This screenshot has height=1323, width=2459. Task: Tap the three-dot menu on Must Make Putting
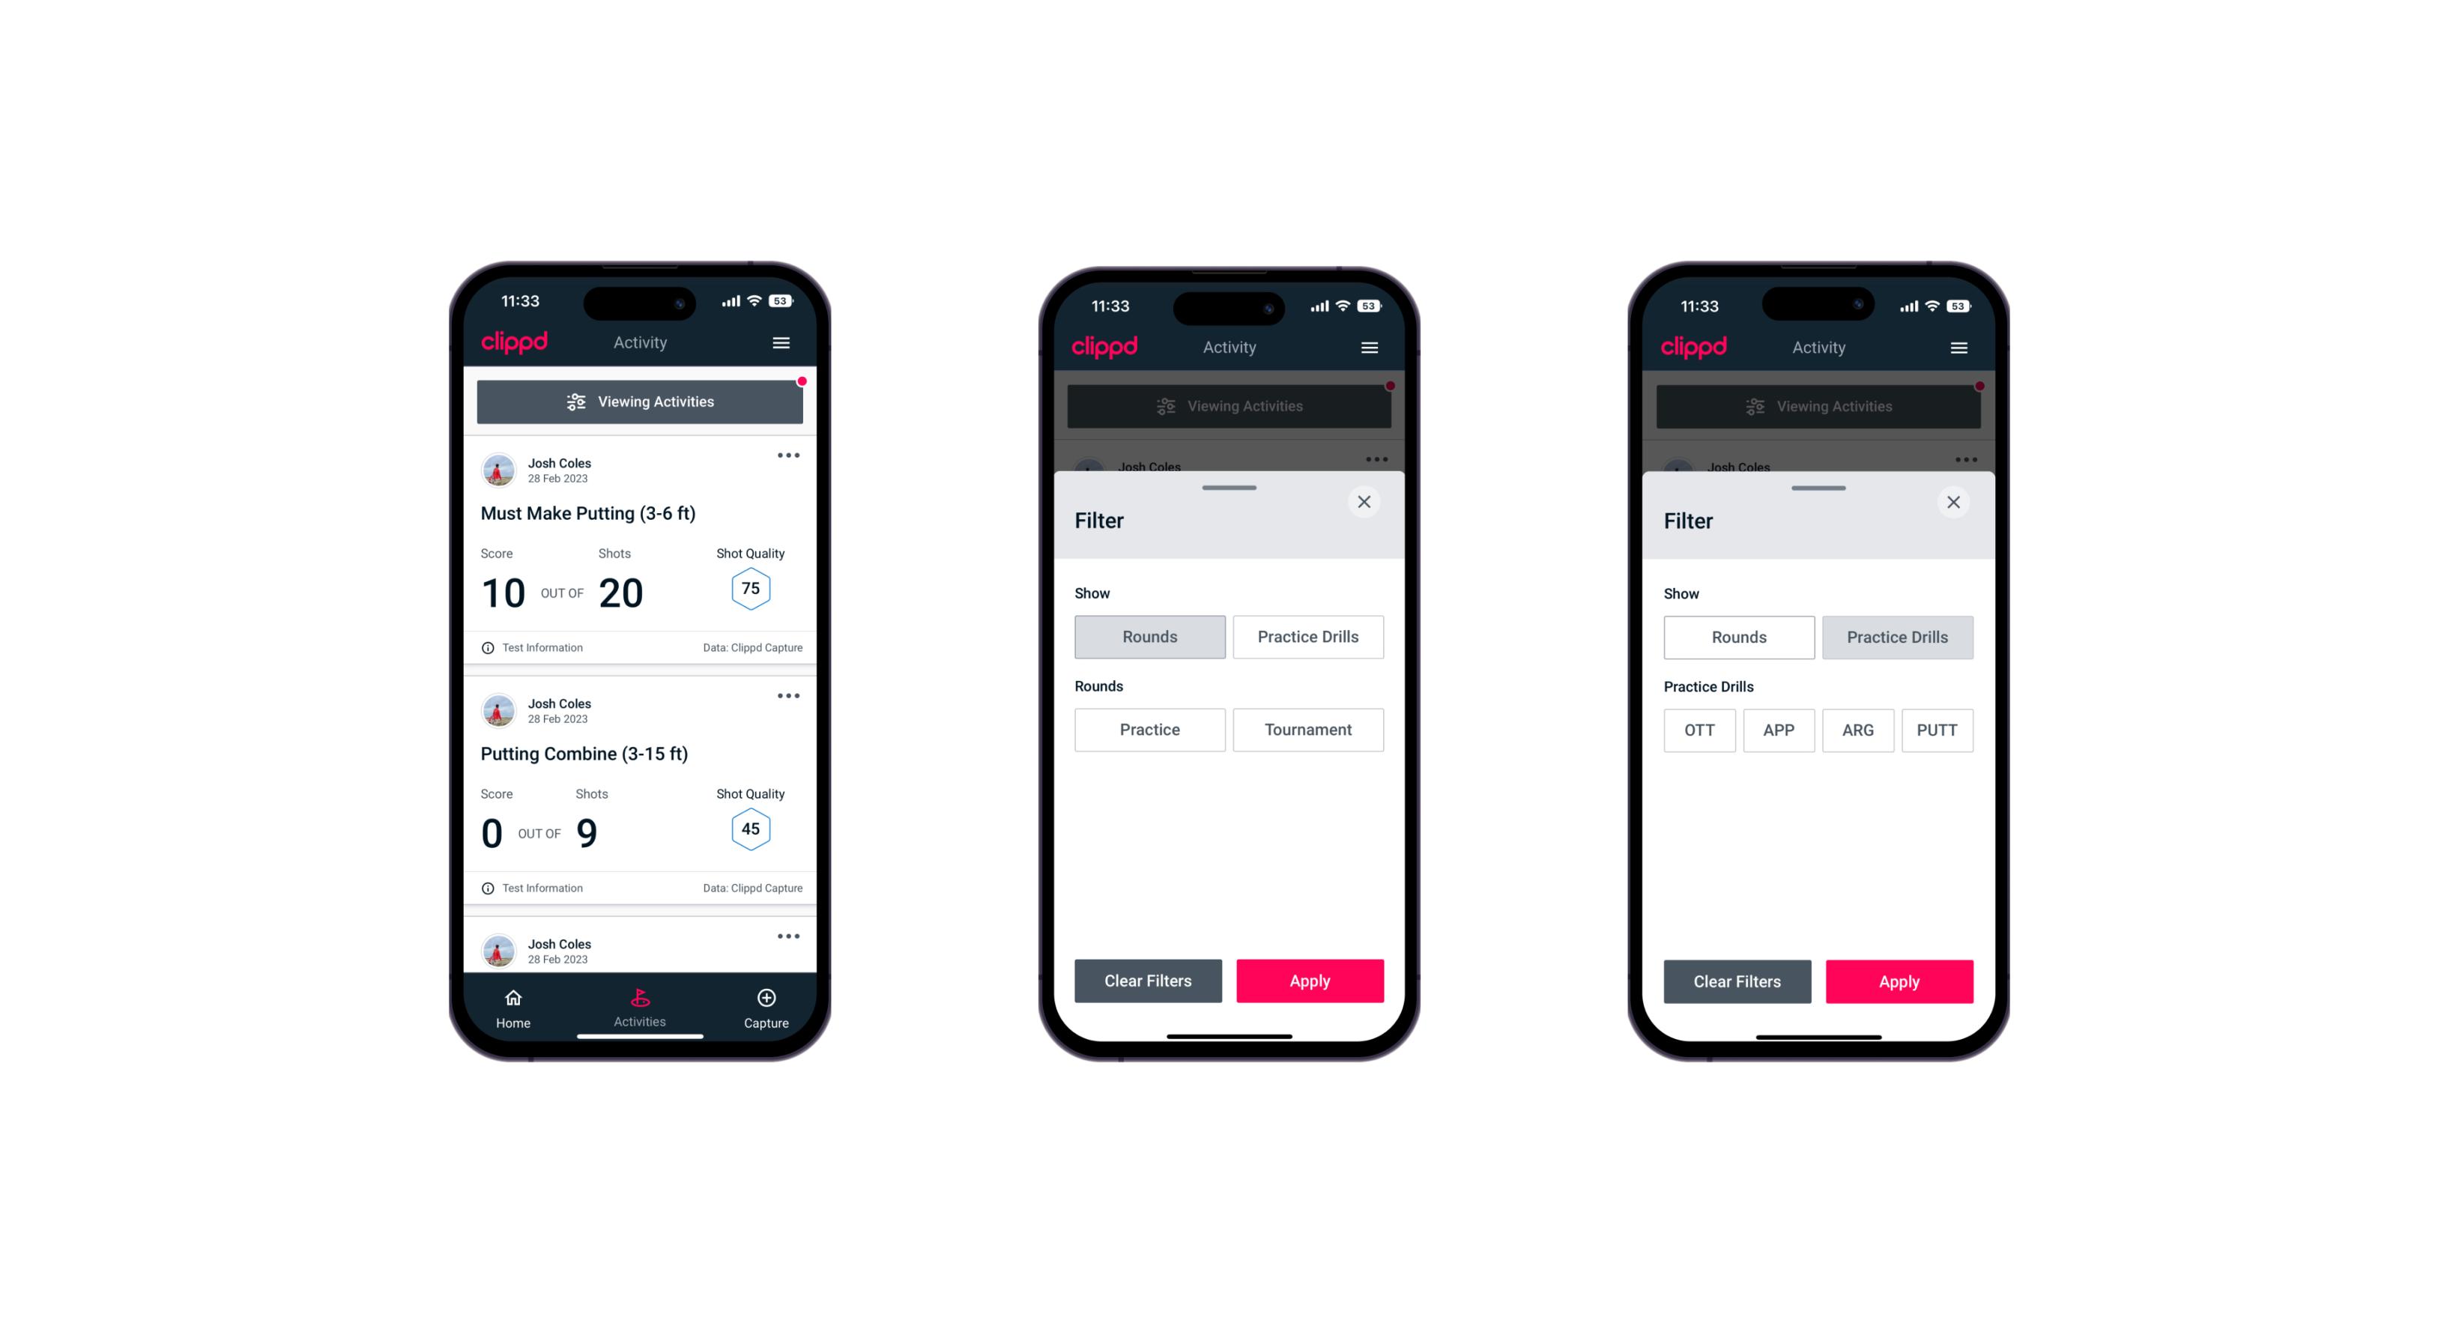tap(787, 456)
